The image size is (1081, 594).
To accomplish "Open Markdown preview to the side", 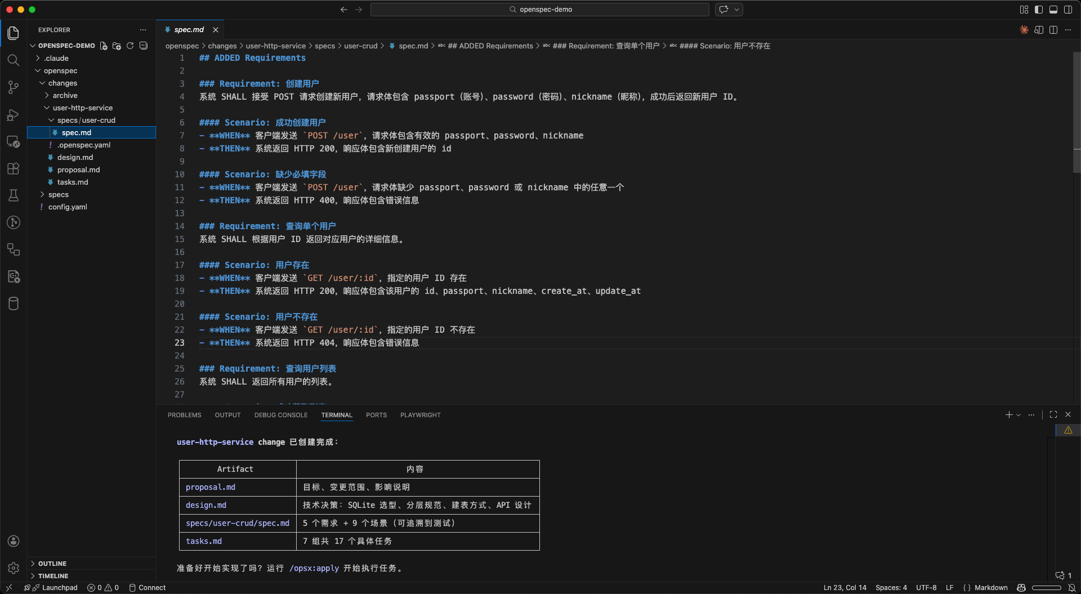I will pyautogui.click(x=1038, y=30).
